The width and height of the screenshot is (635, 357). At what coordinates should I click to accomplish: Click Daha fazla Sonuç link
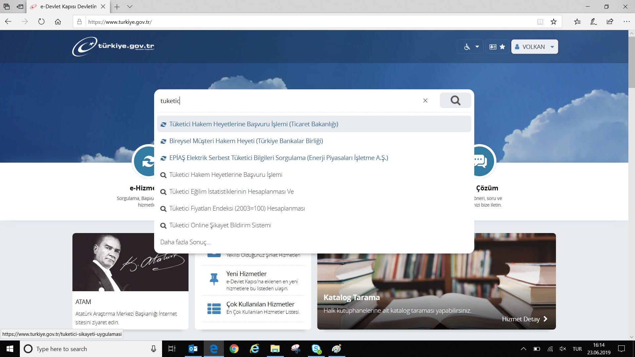pos(185,242)
